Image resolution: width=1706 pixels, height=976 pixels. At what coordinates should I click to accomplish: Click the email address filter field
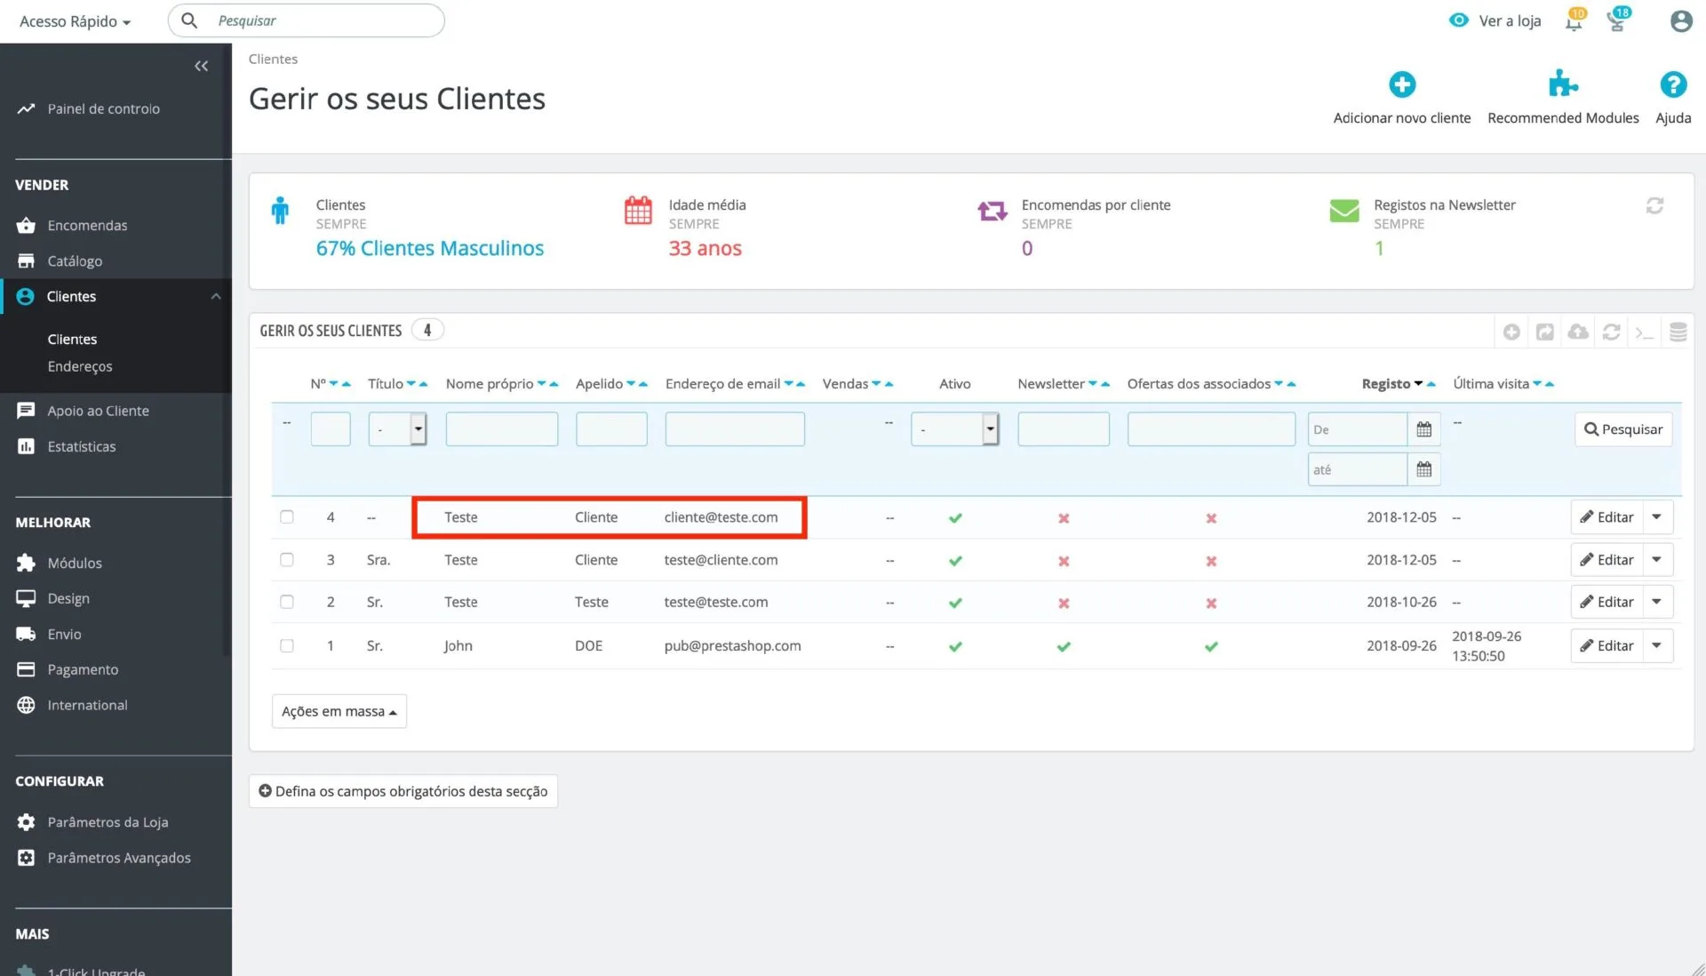(734, 429)
